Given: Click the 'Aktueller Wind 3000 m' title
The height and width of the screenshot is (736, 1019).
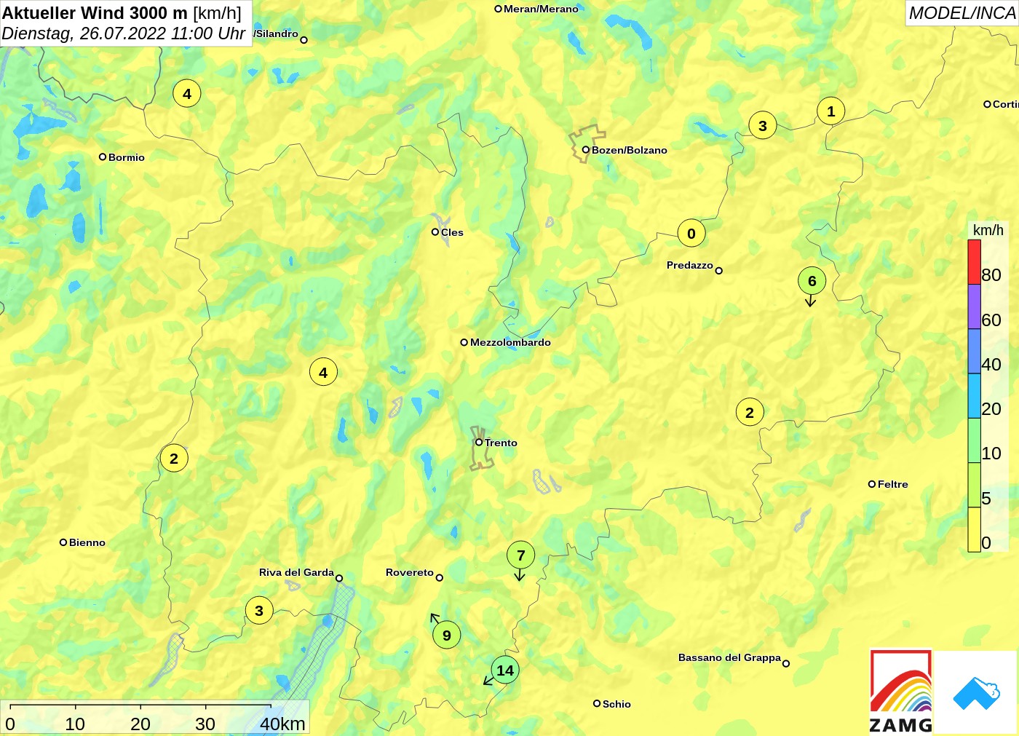Looking at the screenshot, I should 95,12.
